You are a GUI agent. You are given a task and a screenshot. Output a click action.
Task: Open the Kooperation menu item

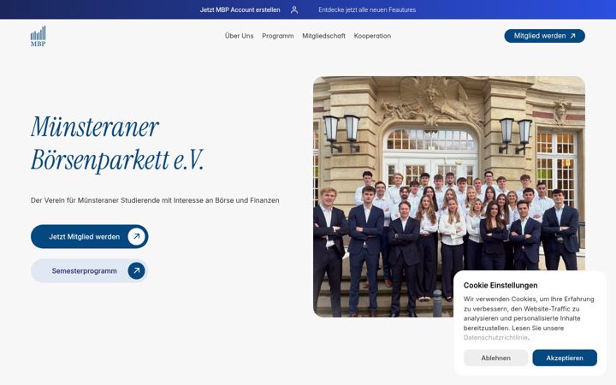(x=372, y=36)
